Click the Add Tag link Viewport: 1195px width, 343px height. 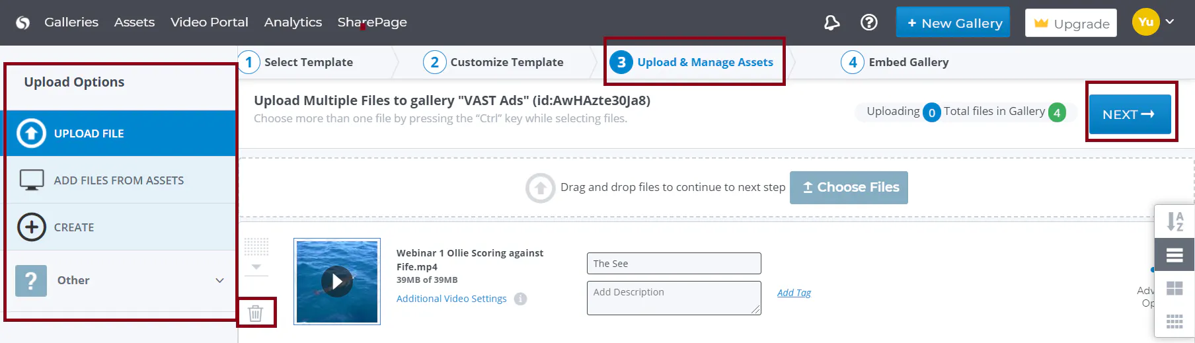794,293
